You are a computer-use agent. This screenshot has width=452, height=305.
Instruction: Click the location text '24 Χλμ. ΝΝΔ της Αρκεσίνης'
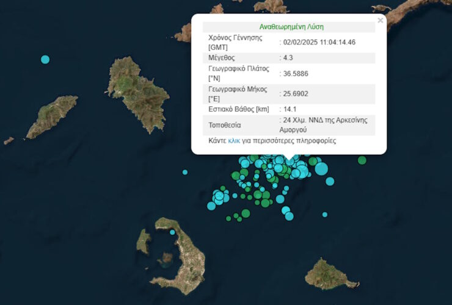pos(325,120)
